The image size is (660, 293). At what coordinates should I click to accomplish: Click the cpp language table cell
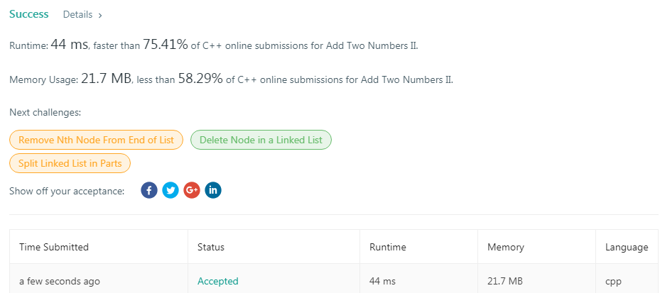pos(613,281)
